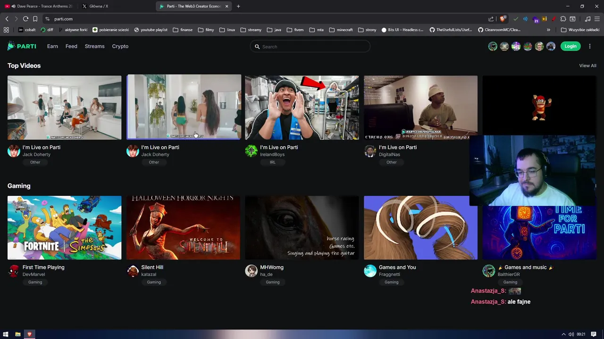604x339 pixels.
Task: Open the java bookmarks folder
Action: [x=274, y=30]
